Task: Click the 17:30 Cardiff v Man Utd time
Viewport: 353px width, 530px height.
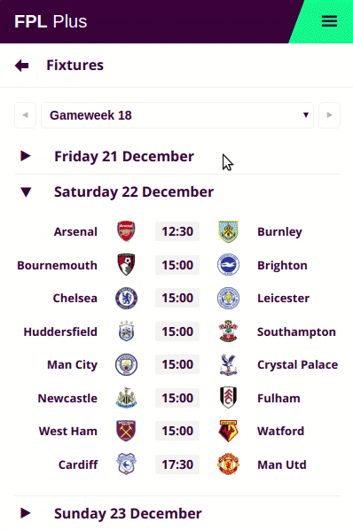Action: click(x=177, y=464)
